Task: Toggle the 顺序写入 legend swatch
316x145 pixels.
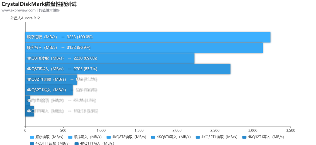Action: click(x=71, y=137)
